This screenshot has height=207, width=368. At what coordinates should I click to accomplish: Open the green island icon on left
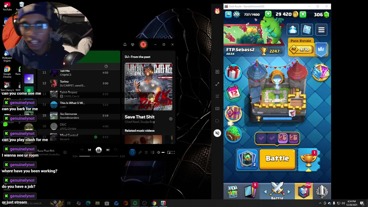[233, 134]
